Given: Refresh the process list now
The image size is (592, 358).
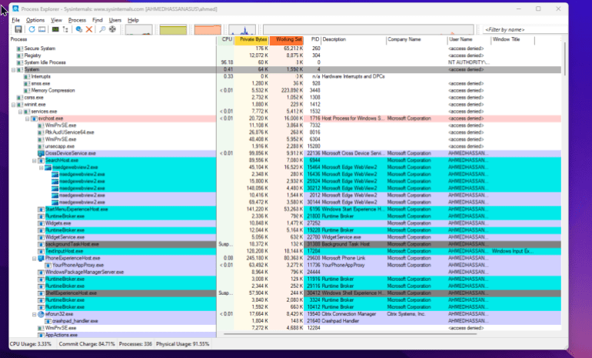Looking at the screenshot, I should pyautogui.click(x=32, y=28).
